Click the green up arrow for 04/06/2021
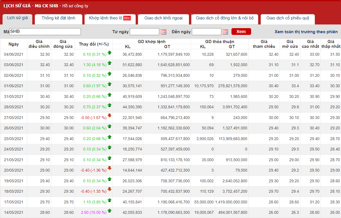 click(110, 52)
